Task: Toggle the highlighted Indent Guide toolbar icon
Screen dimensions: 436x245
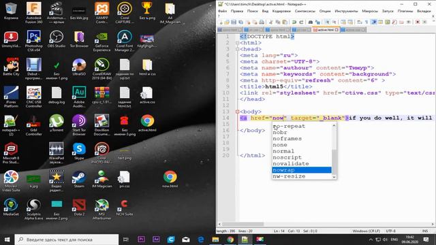Action: pos(374,22)
